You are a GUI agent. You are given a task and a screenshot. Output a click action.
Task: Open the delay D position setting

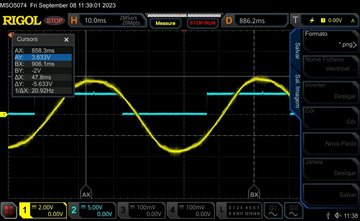[x=229, y=20]
